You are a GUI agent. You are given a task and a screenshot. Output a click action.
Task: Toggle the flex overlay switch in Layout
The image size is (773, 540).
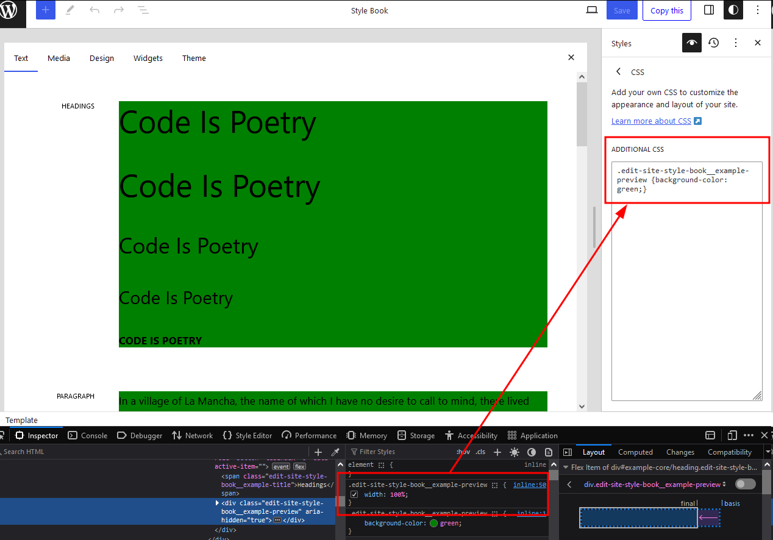click(x=745, y=484)
